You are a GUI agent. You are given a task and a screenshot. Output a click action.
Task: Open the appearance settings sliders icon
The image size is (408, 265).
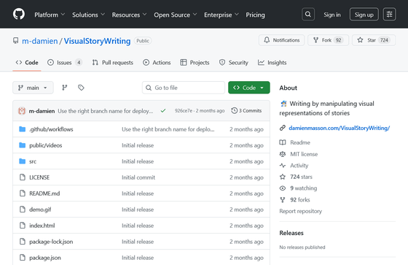(389, 15)
